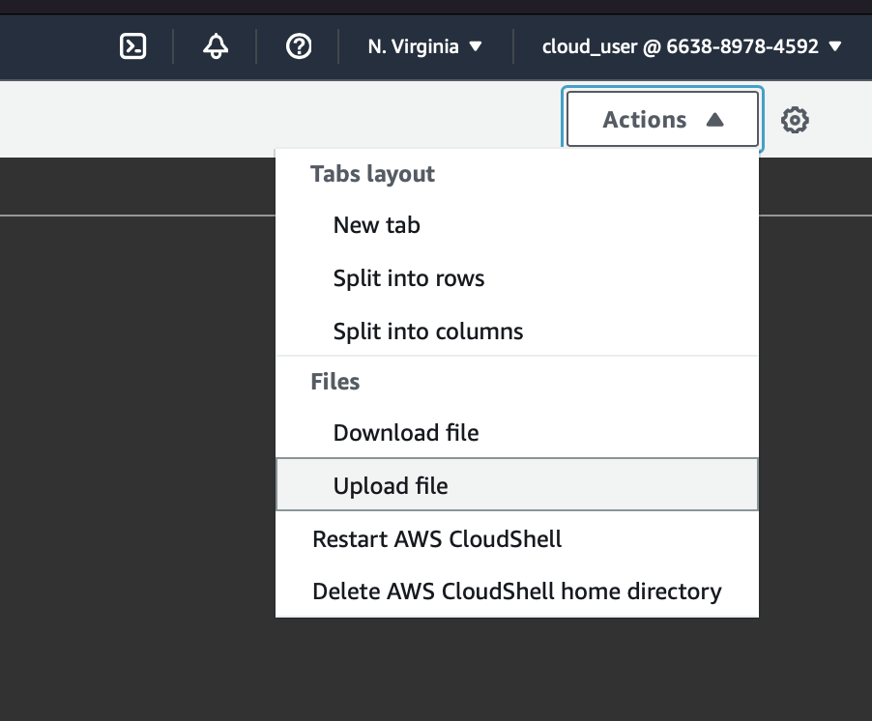Open the cloud_user account menu

pos(681,46)
